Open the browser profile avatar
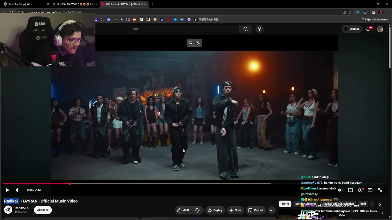The width and height of the screenshot is (392, 220). tap(381, 12)
